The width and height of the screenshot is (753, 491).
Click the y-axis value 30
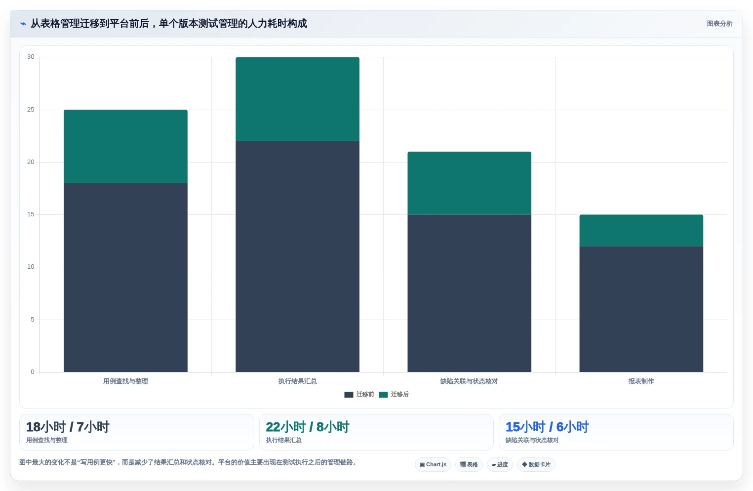pos(31,57)
